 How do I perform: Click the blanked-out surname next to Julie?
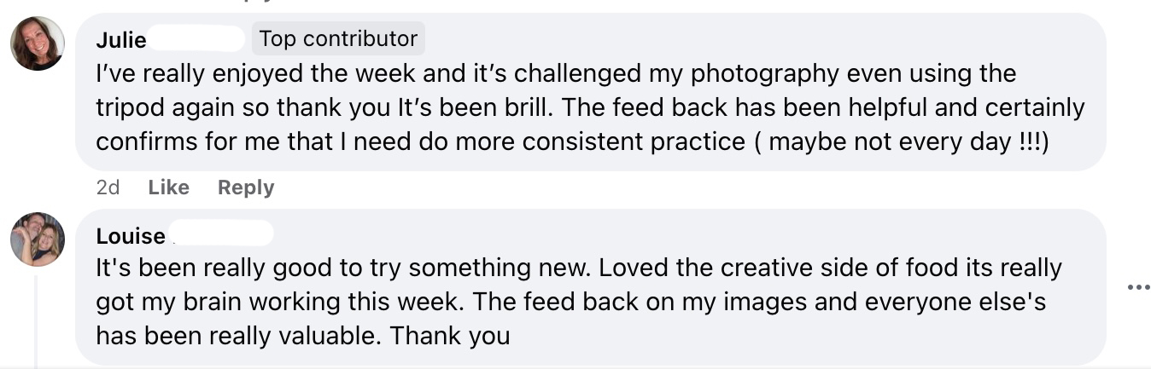pos(196,39)
